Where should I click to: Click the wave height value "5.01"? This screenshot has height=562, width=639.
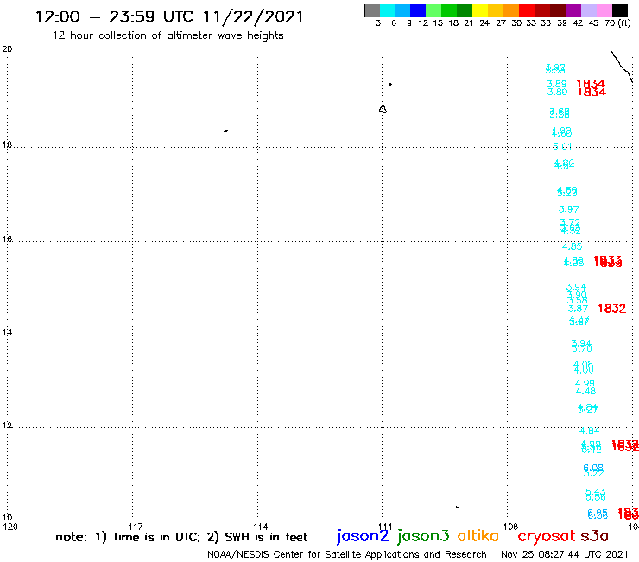coord(562,146)
